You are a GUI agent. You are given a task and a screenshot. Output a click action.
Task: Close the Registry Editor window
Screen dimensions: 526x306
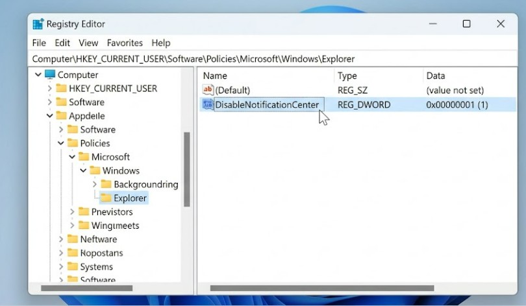501,24
